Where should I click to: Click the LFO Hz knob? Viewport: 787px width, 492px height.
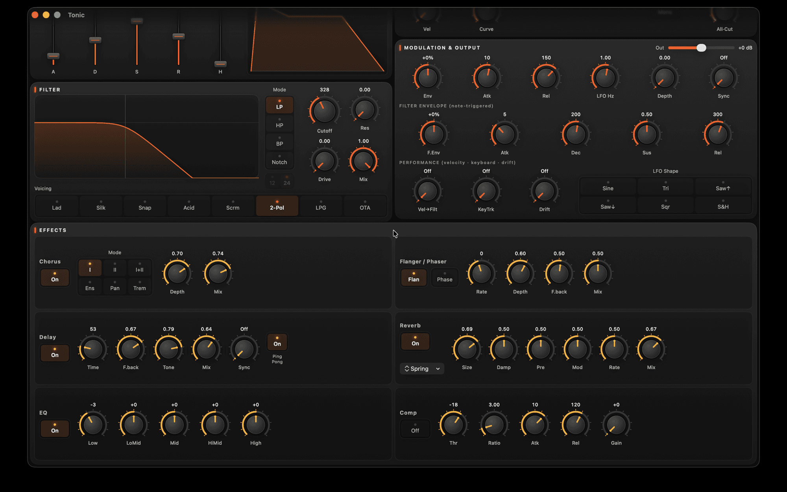coord(605,78)
